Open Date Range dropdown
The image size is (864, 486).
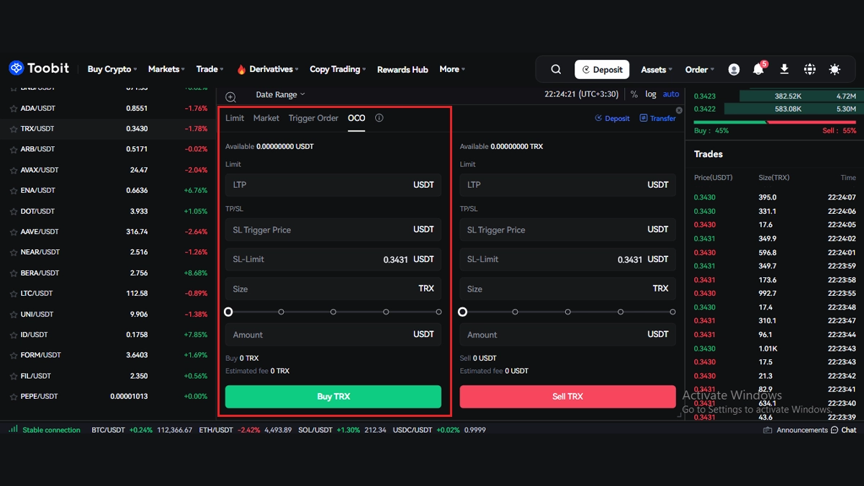point(280,94)
